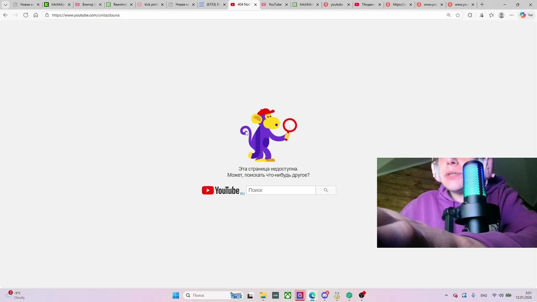Focus the YouTube search field
Screen dimensions: 537x302
pos(281,190)
